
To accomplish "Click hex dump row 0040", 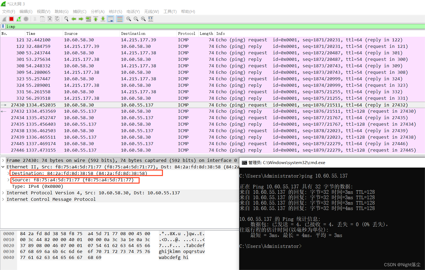I will (x=96, y=258).
